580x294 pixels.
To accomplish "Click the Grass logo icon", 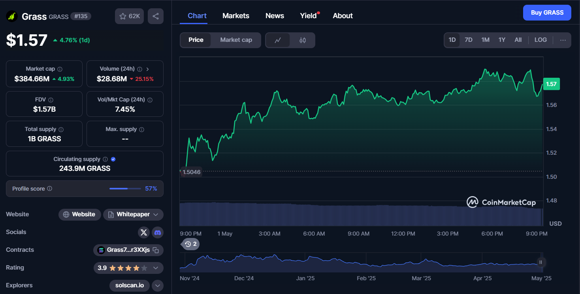I will (12, 16).
